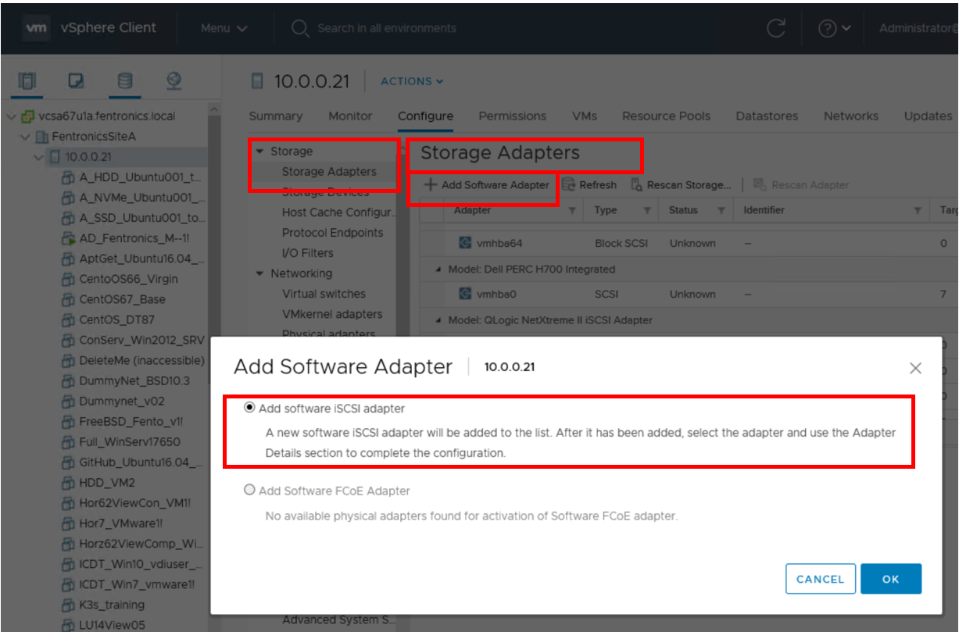Select Add Software FCoE Adapter radio
Image resolution: width=959 pixels, height=632 pixels.
(249, 490)
